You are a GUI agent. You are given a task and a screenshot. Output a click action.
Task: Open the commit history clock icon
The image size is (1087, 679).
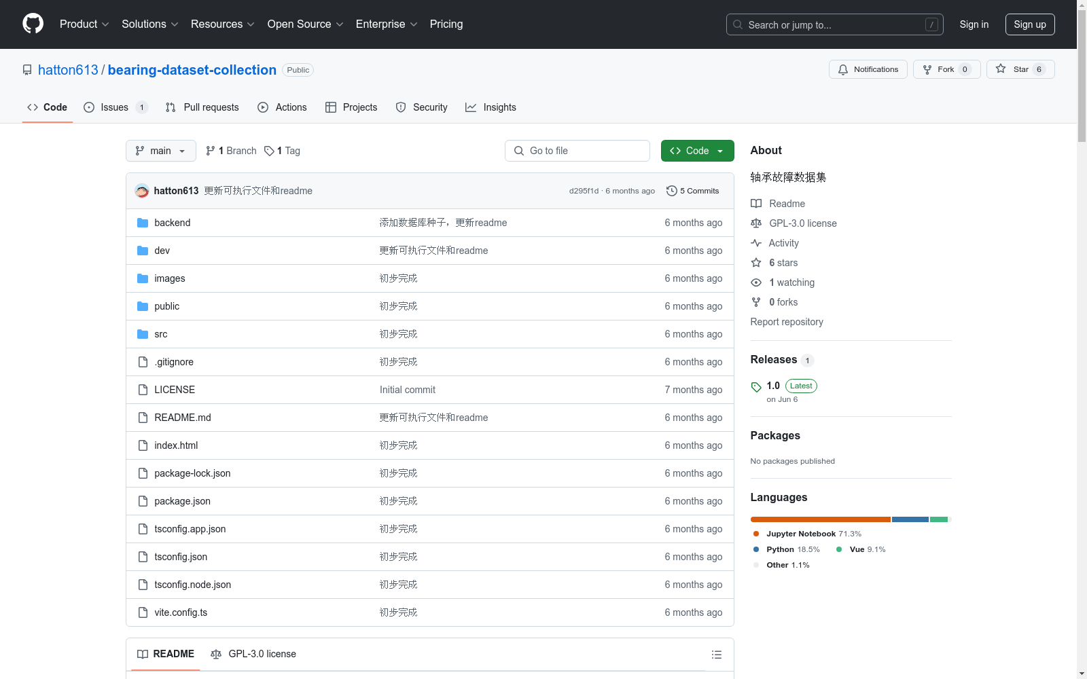pos(671,191)
